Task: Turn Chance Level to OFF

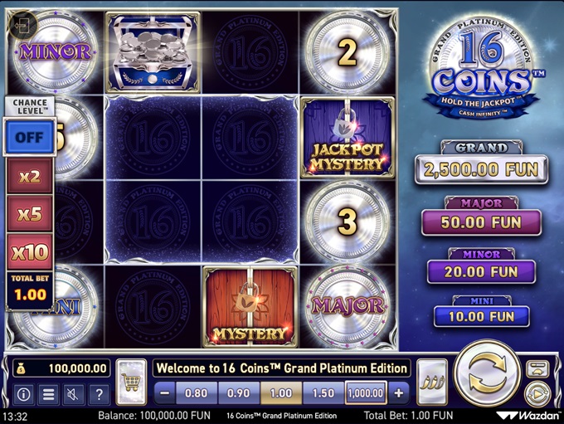Action: pyautogui.click(x=29, y=137)
